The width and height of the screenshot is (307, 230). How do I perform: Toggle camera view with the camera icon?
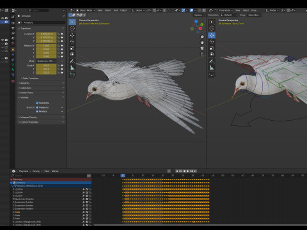[202, 48]
